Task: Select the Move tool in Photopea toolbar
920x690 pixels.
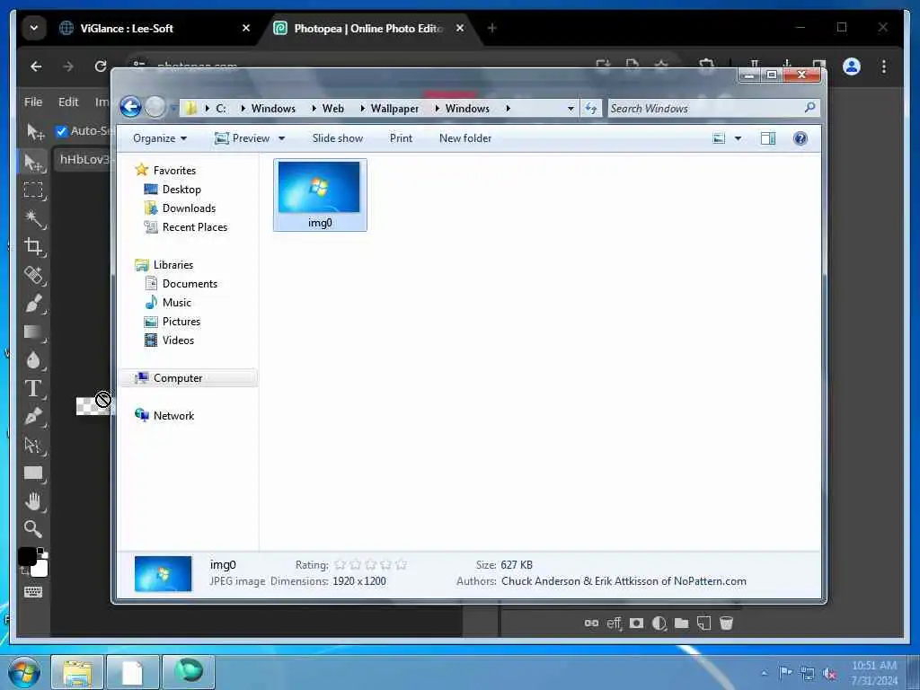Action: [34, 163]
